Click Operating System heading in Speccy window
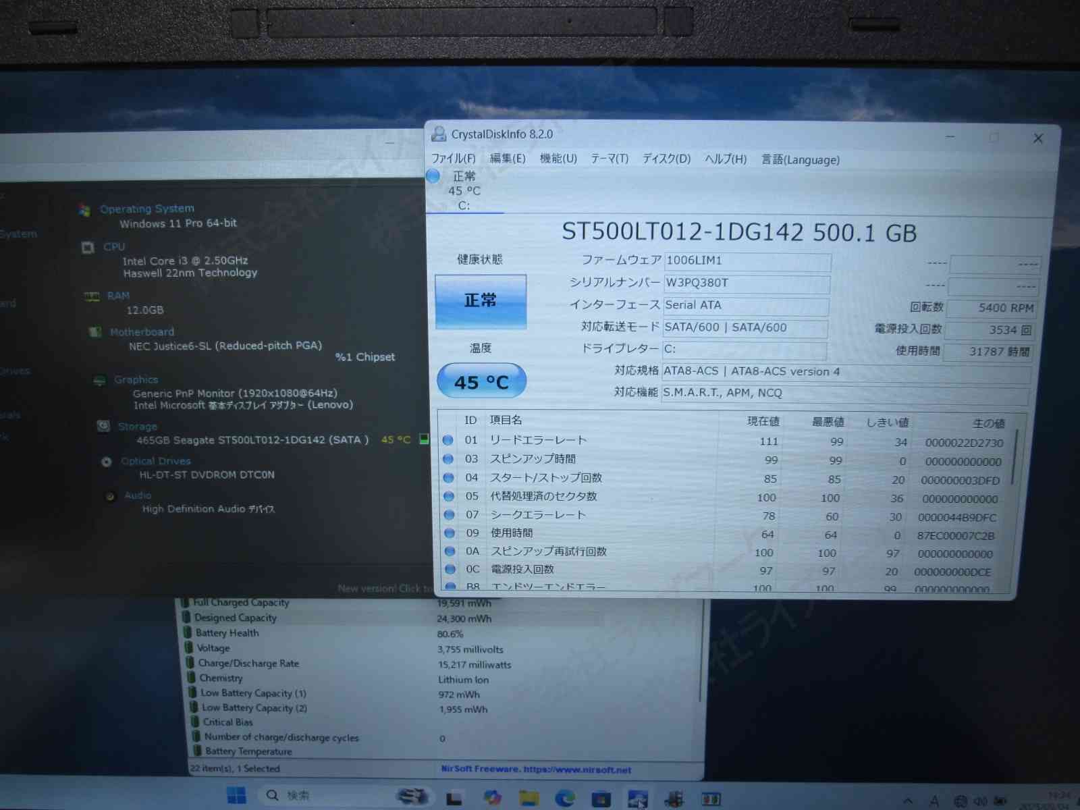Screen dimensions: 1080x810 [147, 209]
